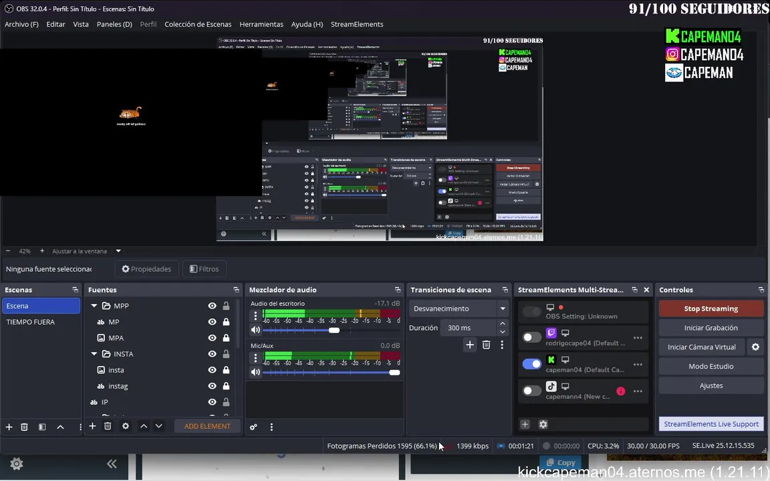Open source properties gear in Fuentes toolbar

coord(126,426)
